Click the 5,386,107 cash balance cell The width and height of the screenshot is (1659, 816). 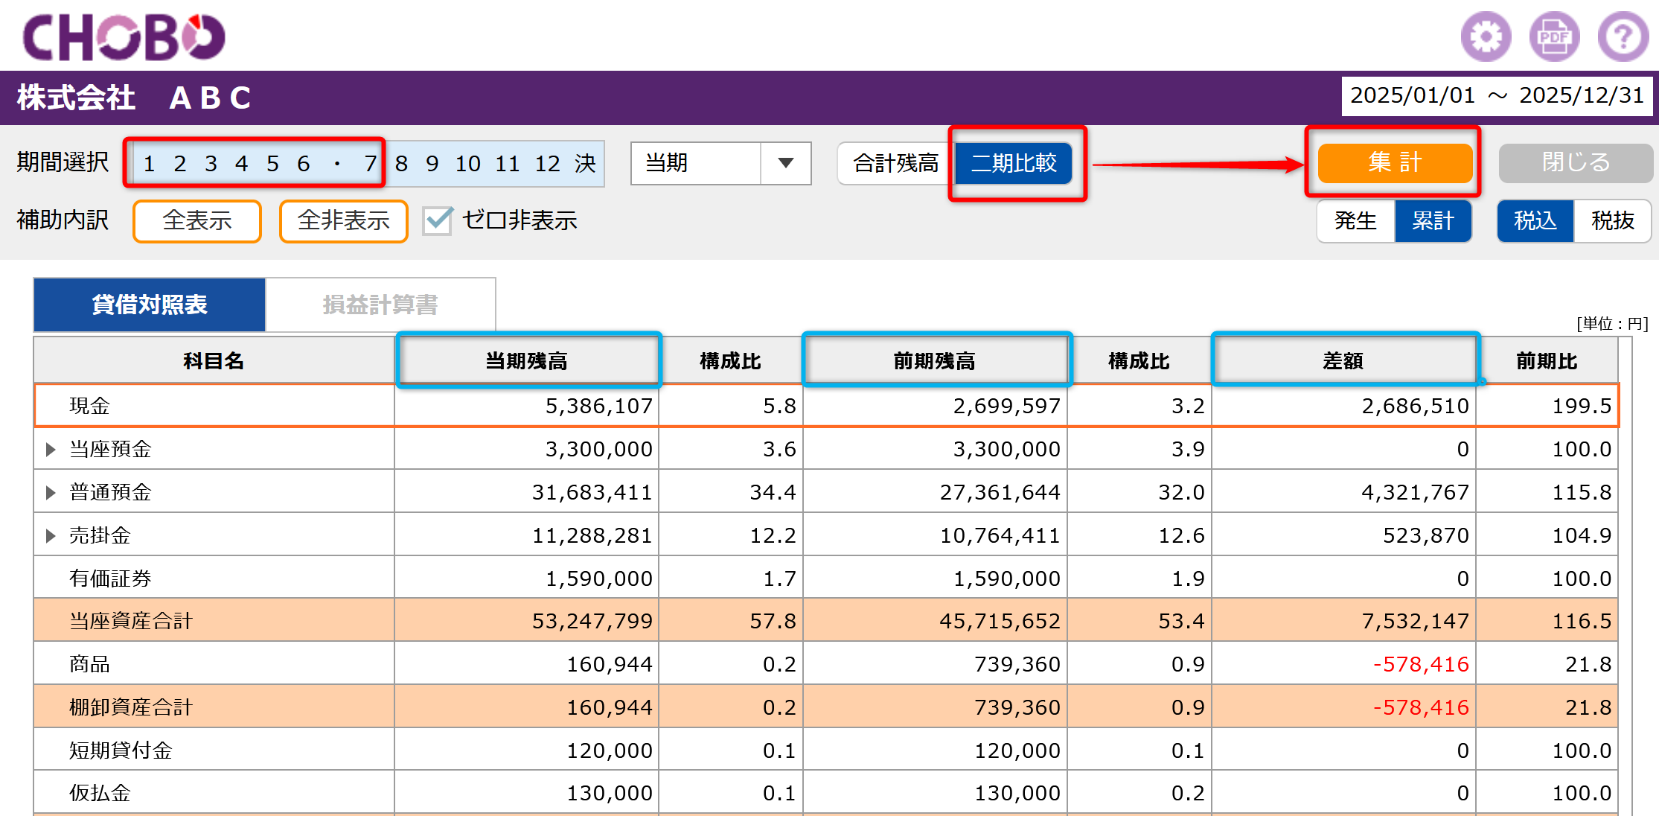pos(527,406)
